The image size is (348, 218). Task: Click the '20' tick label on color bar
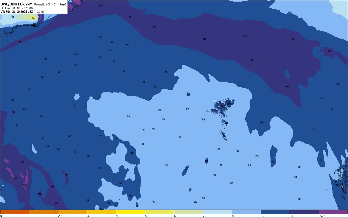coord(60,216)
